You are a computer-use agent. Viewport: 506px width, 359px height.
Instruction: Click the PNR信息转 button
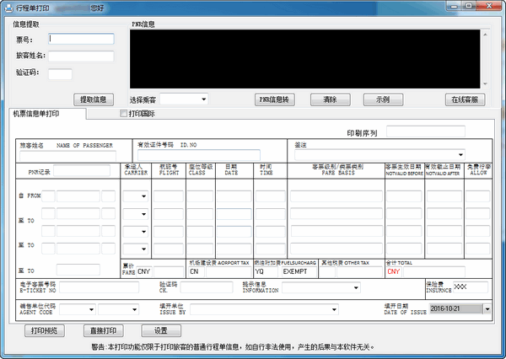[x=275, y=99]
